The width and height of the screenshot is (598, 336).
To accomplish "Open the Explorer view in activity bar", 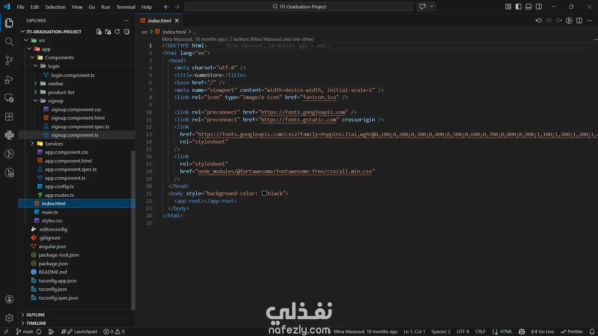I will (9, 23).
